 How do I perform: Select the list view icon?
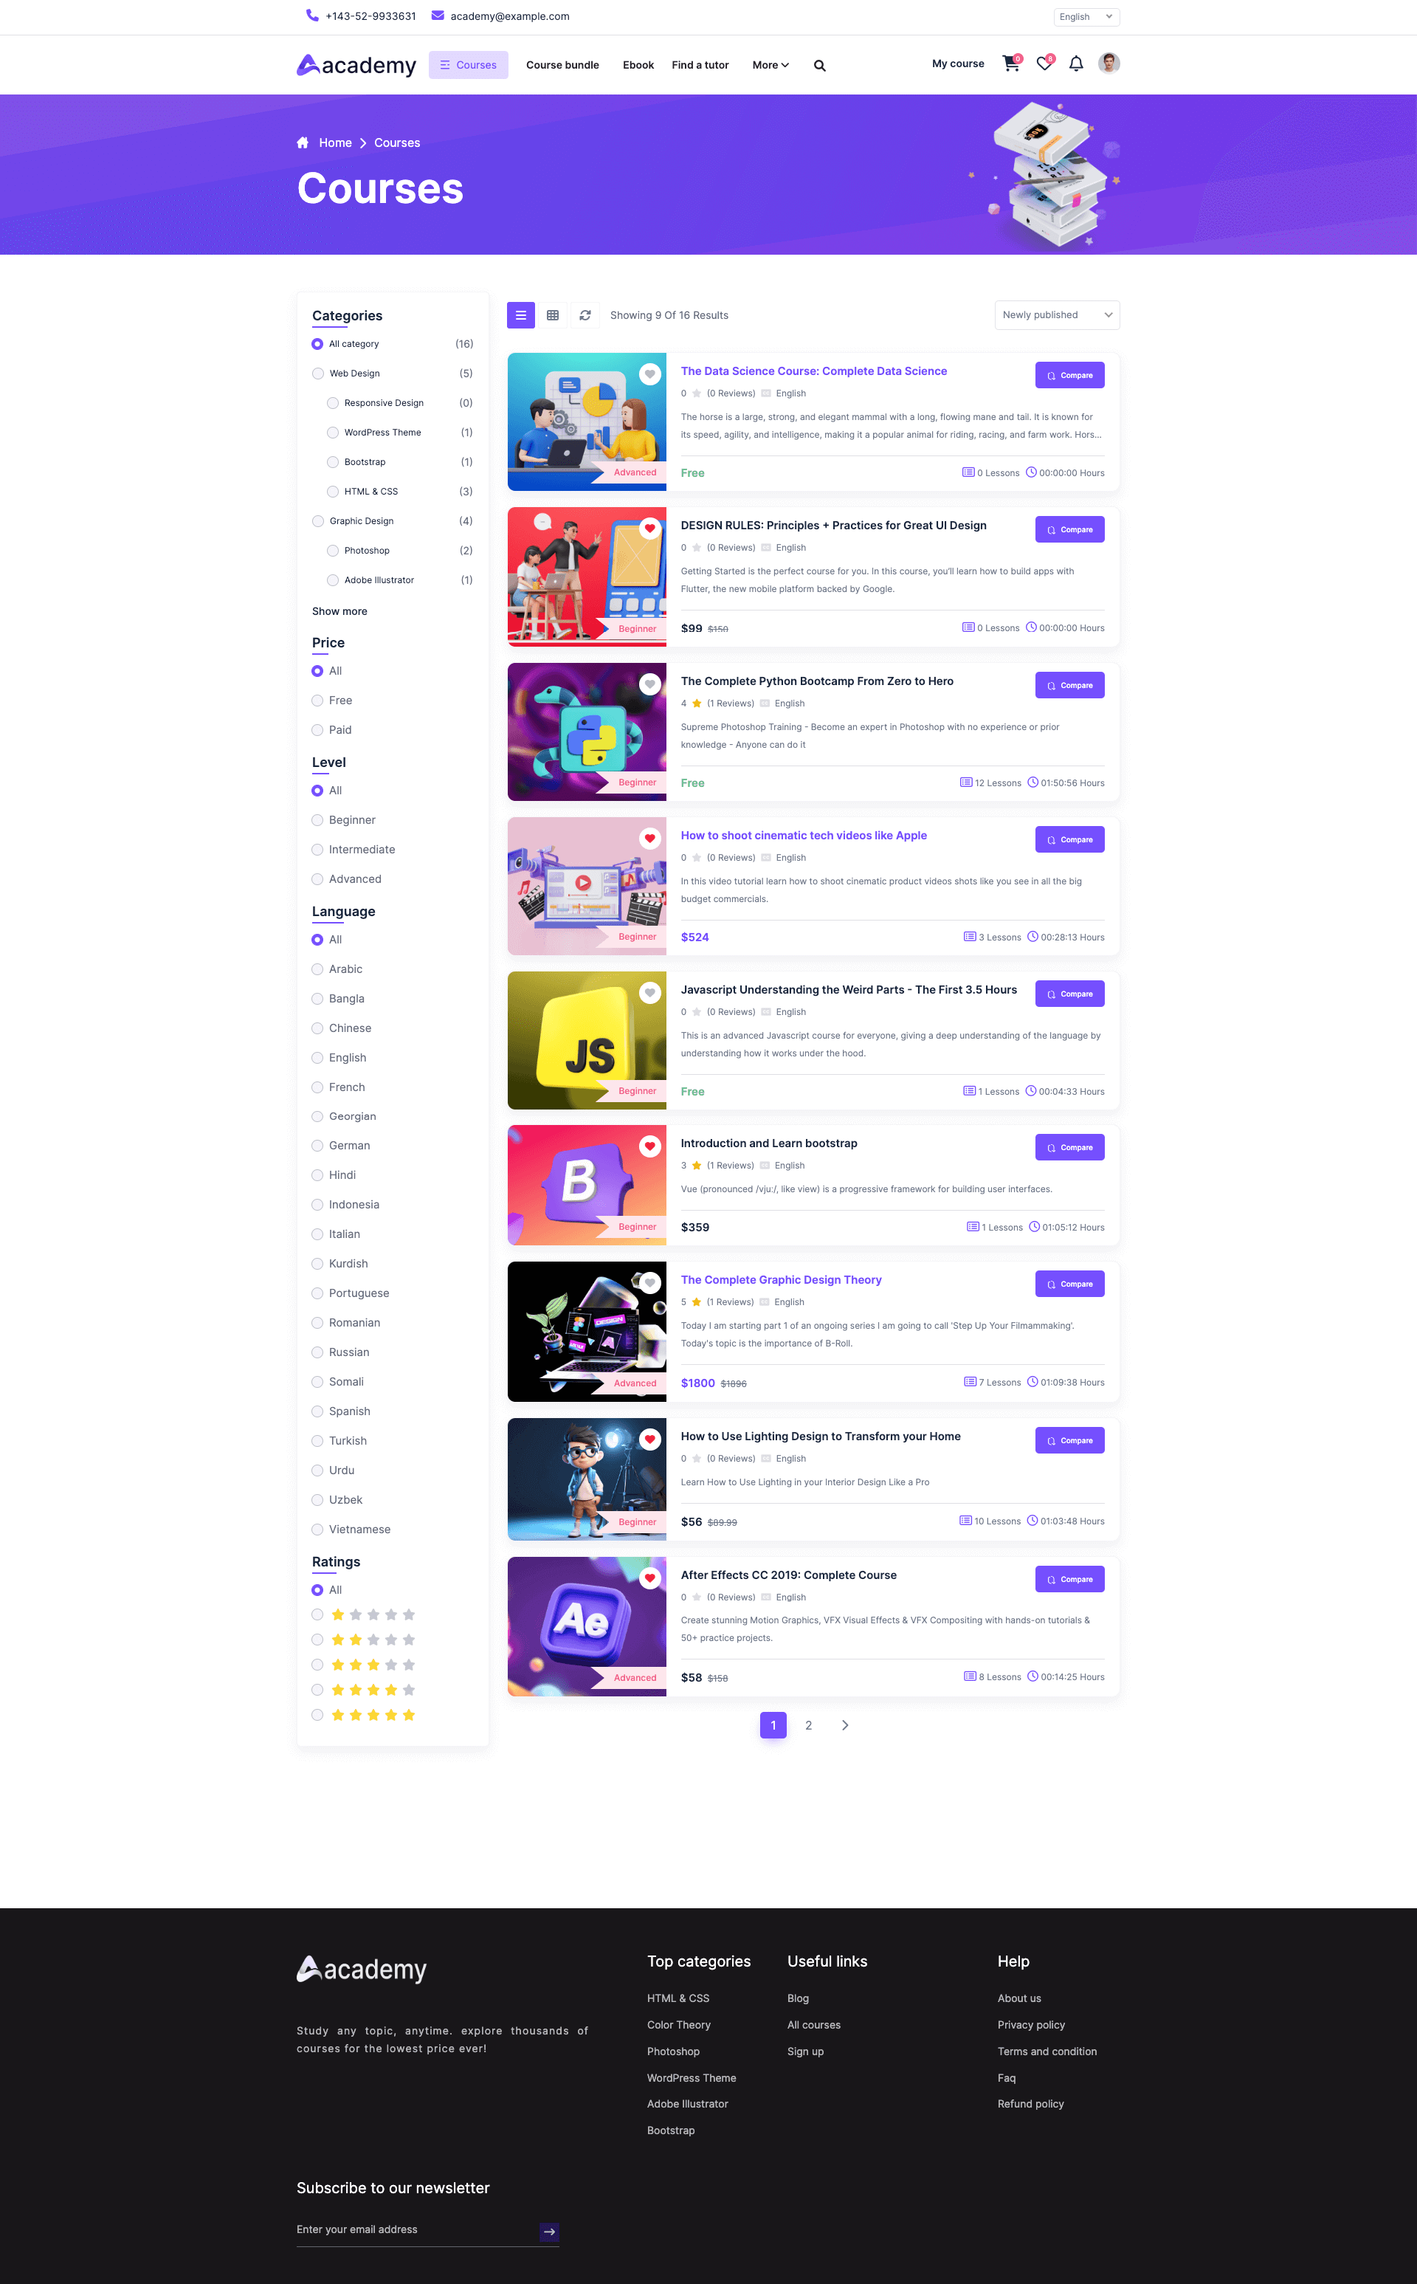coord(521,315)
